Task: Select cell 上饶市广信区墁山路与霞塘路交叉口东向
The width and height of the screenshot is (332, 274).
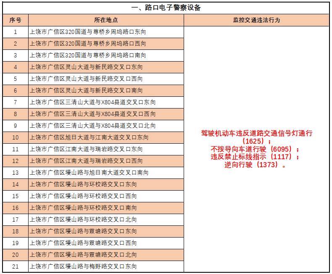Action: pyautogui.click(x=106, y=231)
